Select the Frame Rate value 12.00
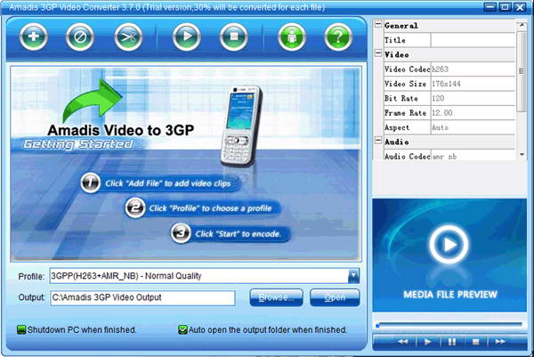Image resolution: width=534 pixels, height=357 pixels. pyautogui.click(x=473, y=113)
